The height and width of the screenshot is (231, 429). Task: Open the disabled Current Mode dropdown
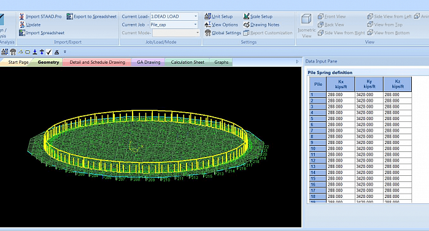(x=197, y=32)
